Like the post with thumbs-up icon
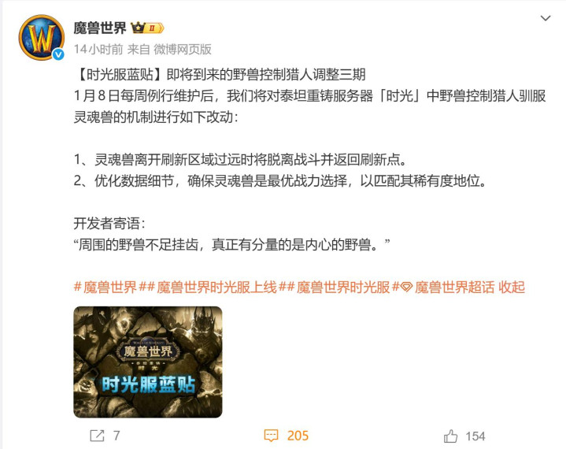 (450, 436)
